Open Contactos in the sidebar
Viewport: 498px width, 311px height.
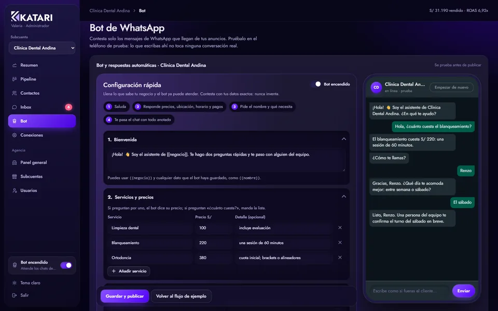pos(42,93)
